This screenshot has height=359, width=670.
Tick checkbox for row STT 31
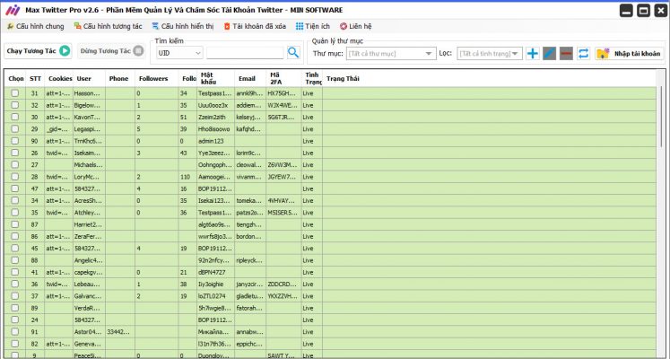pos(15,92)
